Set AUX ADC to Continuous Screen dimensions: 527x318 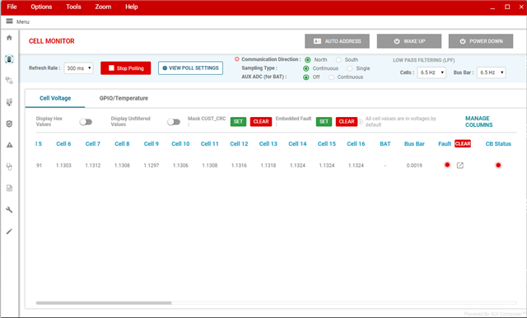coord(331,77)
